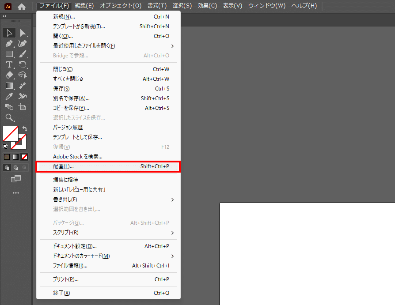Select the Blend tool
395x305 pixels.
pyautogui.click(x=9, y=107)
